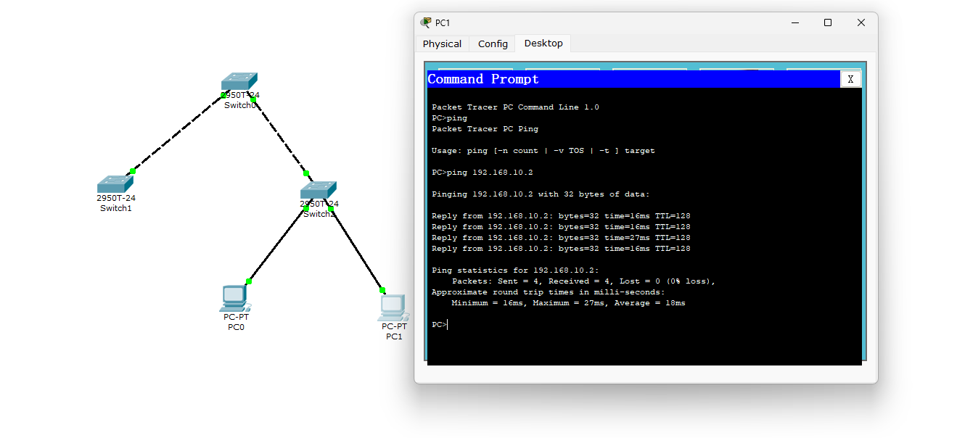Select the Switch0 device icon in the topology
Image resolution: width=957 pixels, height=438 pixels.
(x=239, y=81)
